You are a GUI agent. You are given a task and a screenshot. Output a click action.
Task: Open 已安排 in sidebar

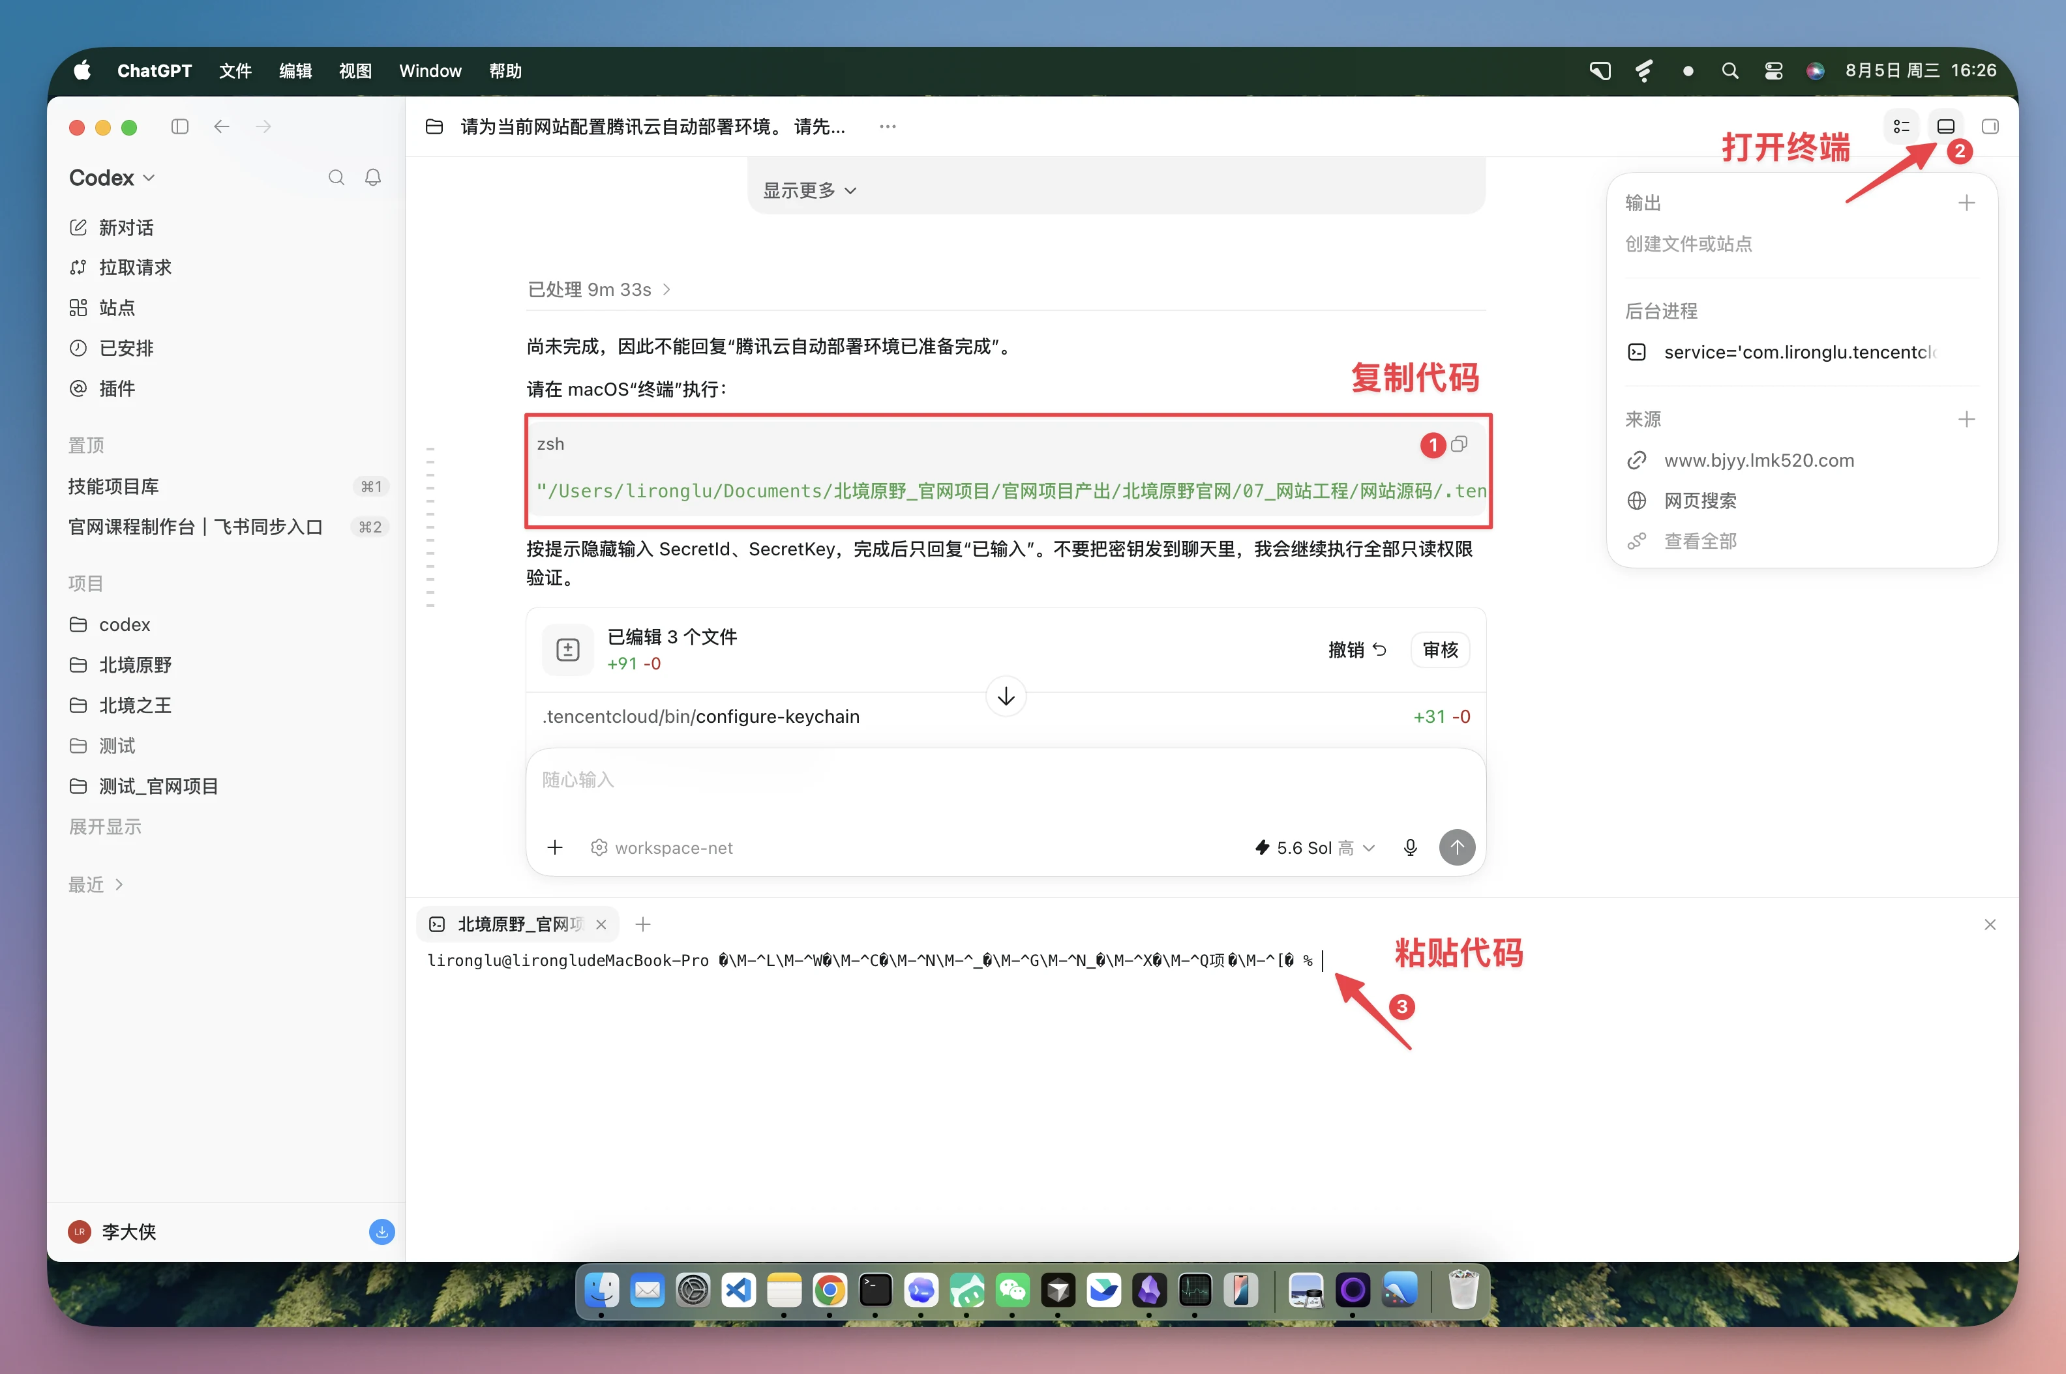click(112, 348)
